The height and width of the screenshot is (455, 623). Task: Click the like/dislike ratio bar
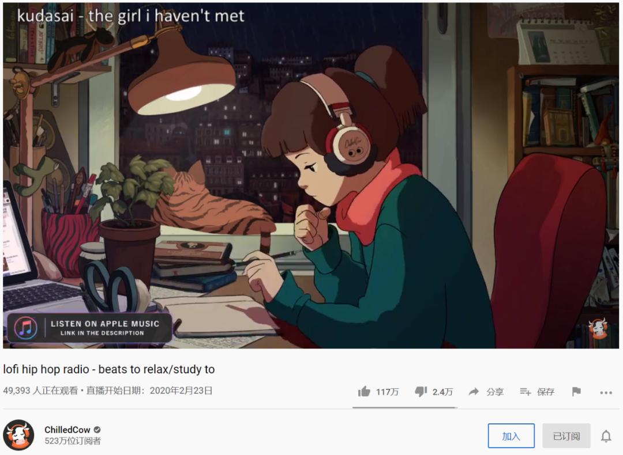[404, 407]
